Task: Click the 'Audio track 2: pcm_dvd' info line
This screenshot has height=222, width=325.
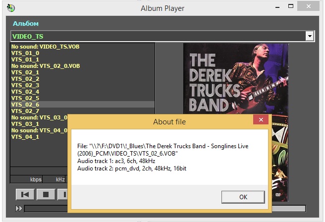Action: pos(132,168)
